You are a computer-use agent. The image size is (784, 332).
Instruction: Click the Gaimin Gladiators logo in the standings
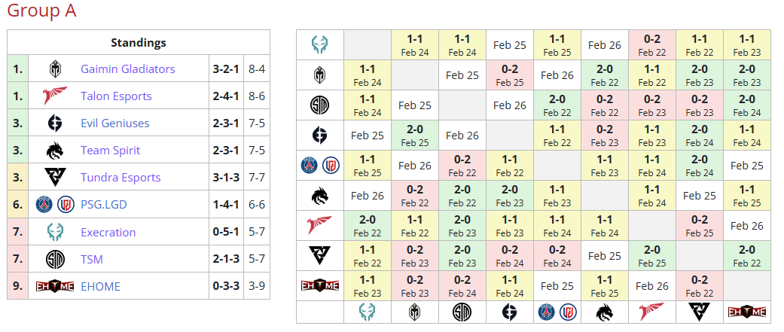(55, 69)
